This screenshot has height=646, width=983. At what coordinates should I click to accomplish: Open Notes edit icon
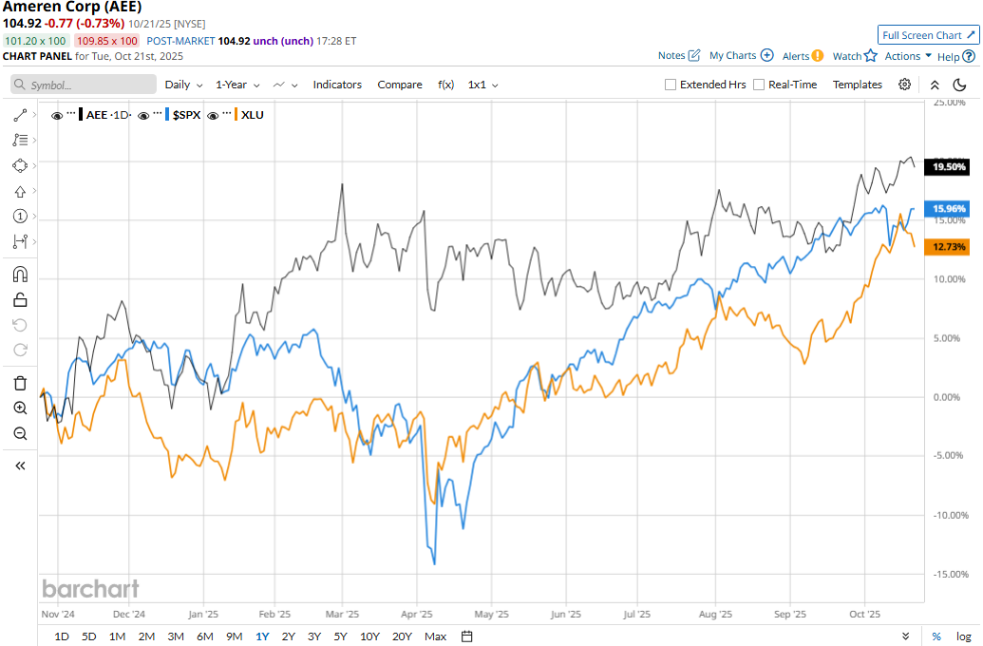click(694, 55)
